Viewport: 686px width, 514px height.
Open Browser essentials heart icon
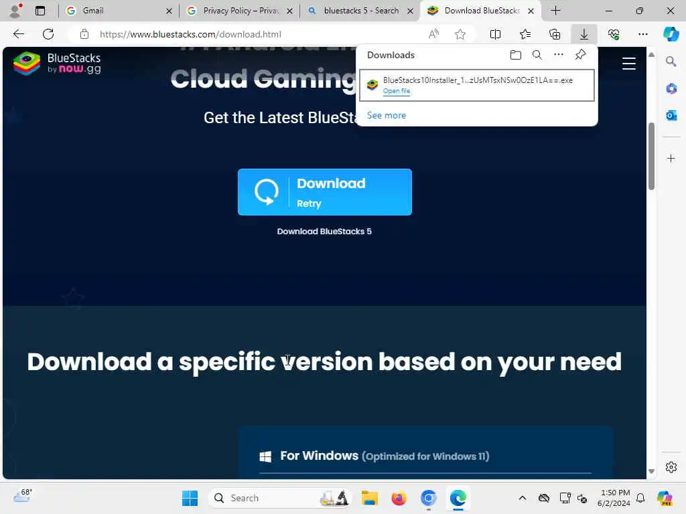click(614, 34)
